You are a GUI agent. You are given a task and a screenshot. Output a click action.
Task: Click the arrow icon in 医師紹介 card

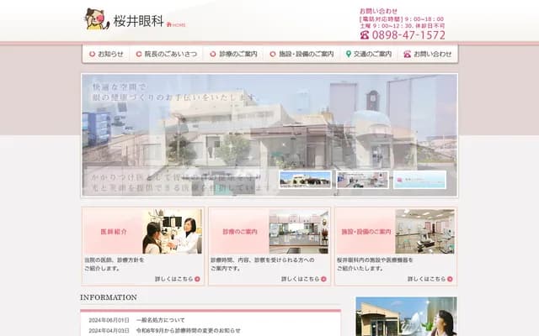tap(197, 279)
